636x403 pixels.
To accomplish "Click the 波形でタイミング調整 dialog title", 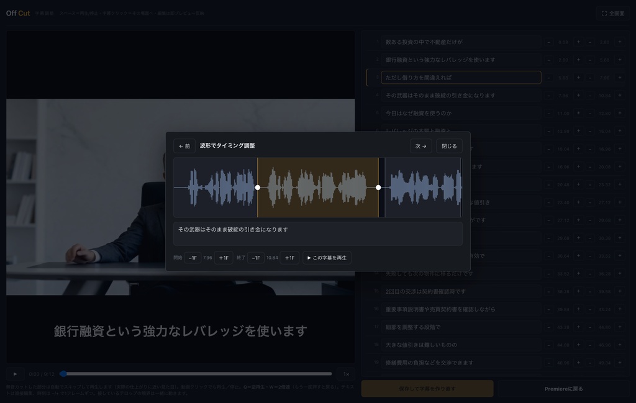I will (x=227, y=145).
